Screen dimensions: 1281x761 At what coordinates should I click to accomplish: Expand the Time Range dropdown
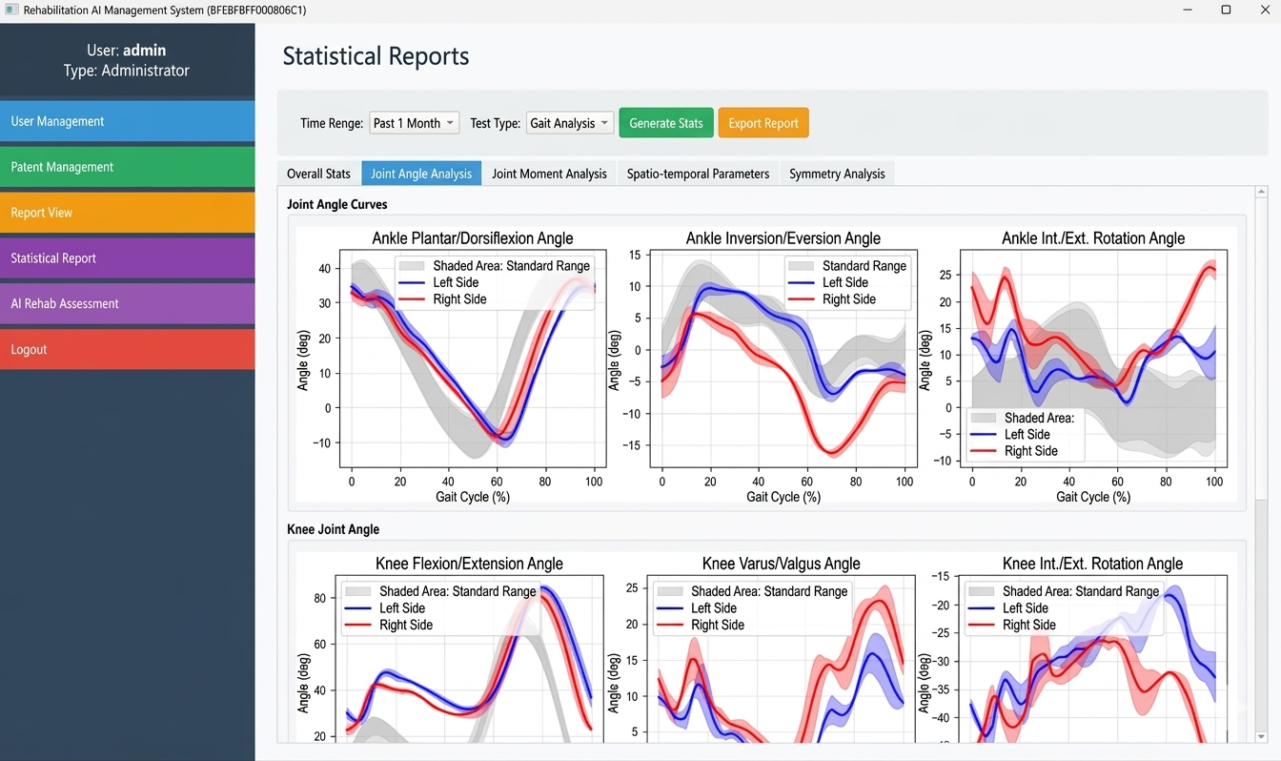(414, 123)
